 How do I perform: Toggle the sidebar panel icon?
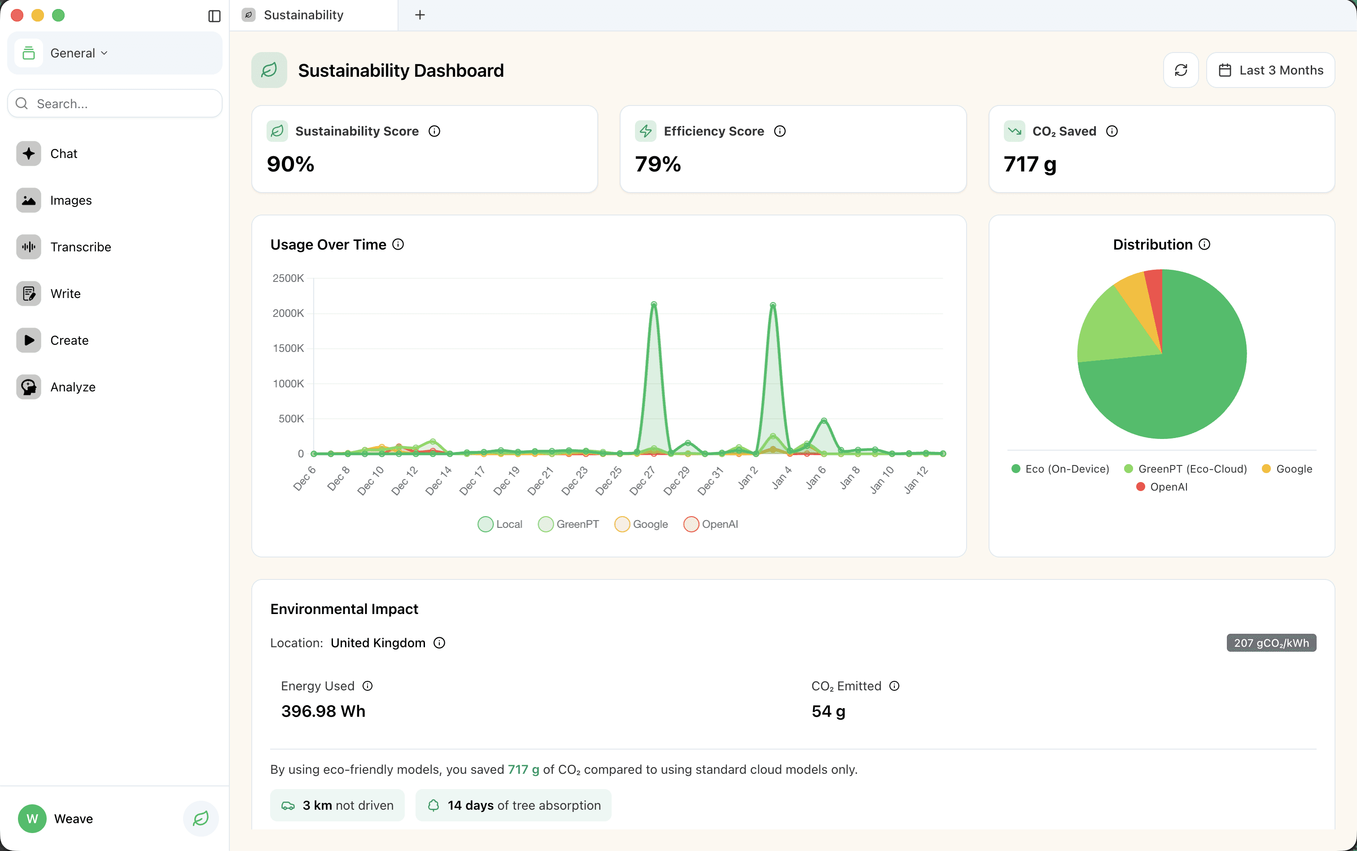(214, 16)
